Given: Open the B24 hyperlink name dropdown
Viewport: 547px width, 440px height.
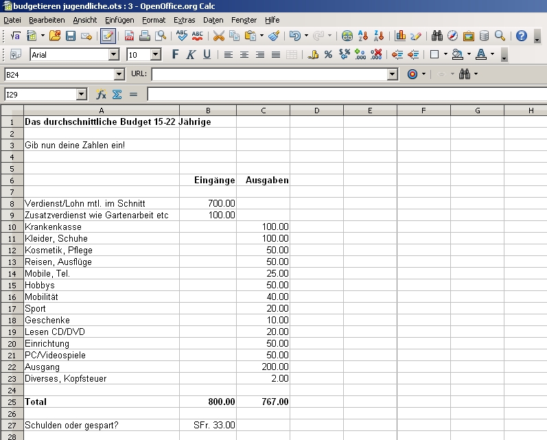Looking at the screenshot, I should tap(119, 74).
